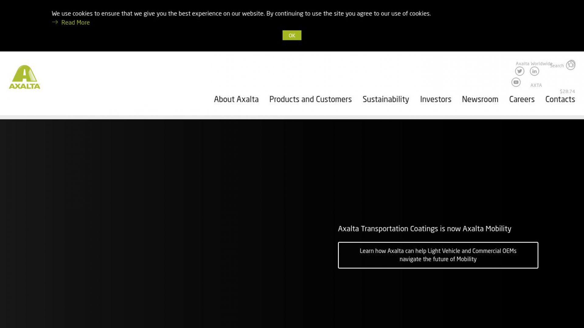Image resolution: width=584 pixels, height=328 pixels.
Task: Click the Axalta Worldwide globe icon
Action: point(570,65)
